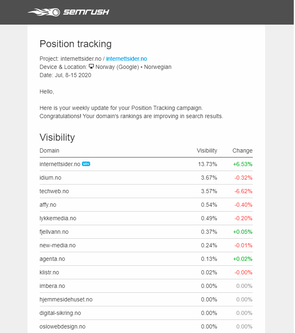295x333 pixels.
Task: Click the techweb.no domain entry
Action: tap(54, 192)
